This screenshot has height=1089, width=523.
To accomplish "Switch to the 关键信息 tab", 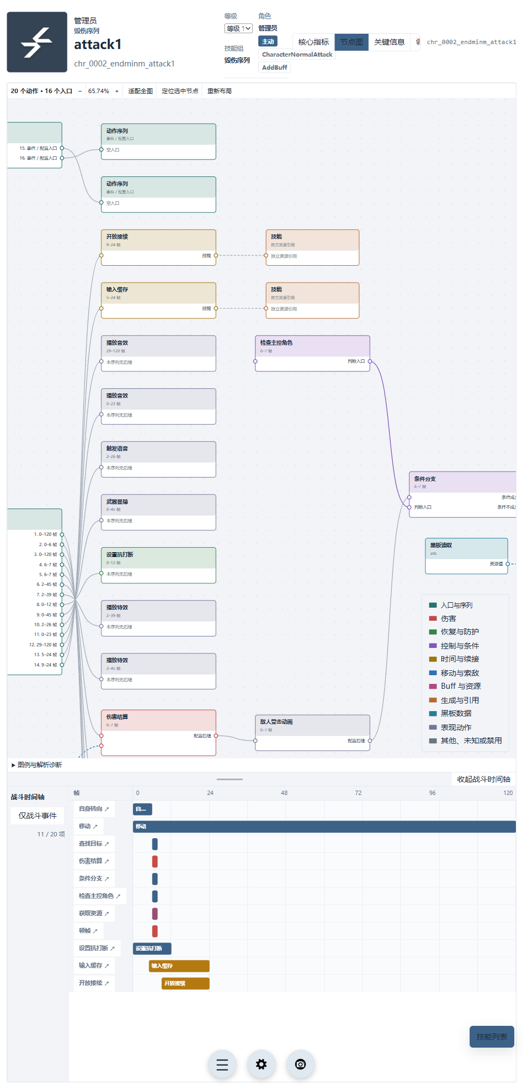I will 389,42.
